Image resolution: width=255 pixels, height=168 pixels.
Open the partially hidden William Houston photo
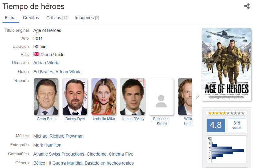(185, 97)
